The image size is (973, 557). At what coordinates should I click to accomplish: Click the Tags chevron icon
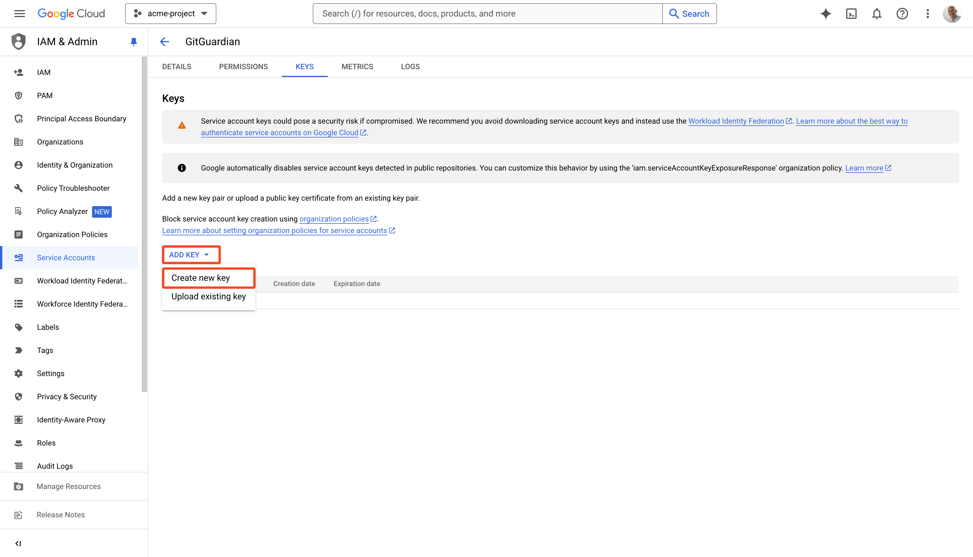[x=18, y=350]
